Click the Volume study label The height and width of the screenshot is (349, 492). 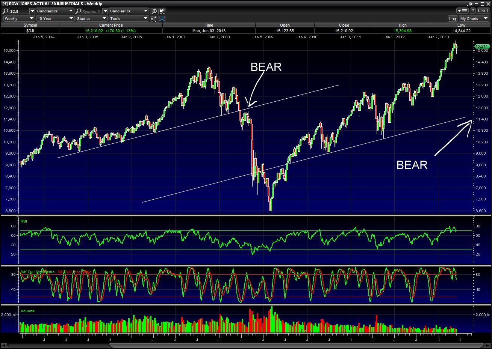(x=27, y=311)
